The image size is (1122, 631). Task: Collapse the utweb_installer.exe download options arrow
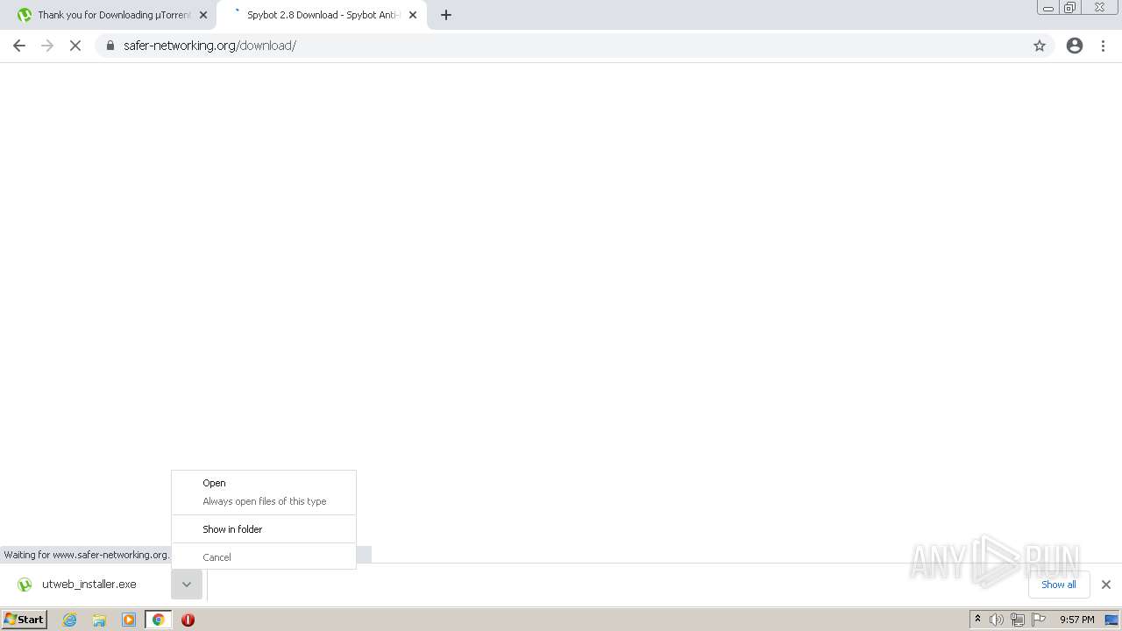click(187, 585)
